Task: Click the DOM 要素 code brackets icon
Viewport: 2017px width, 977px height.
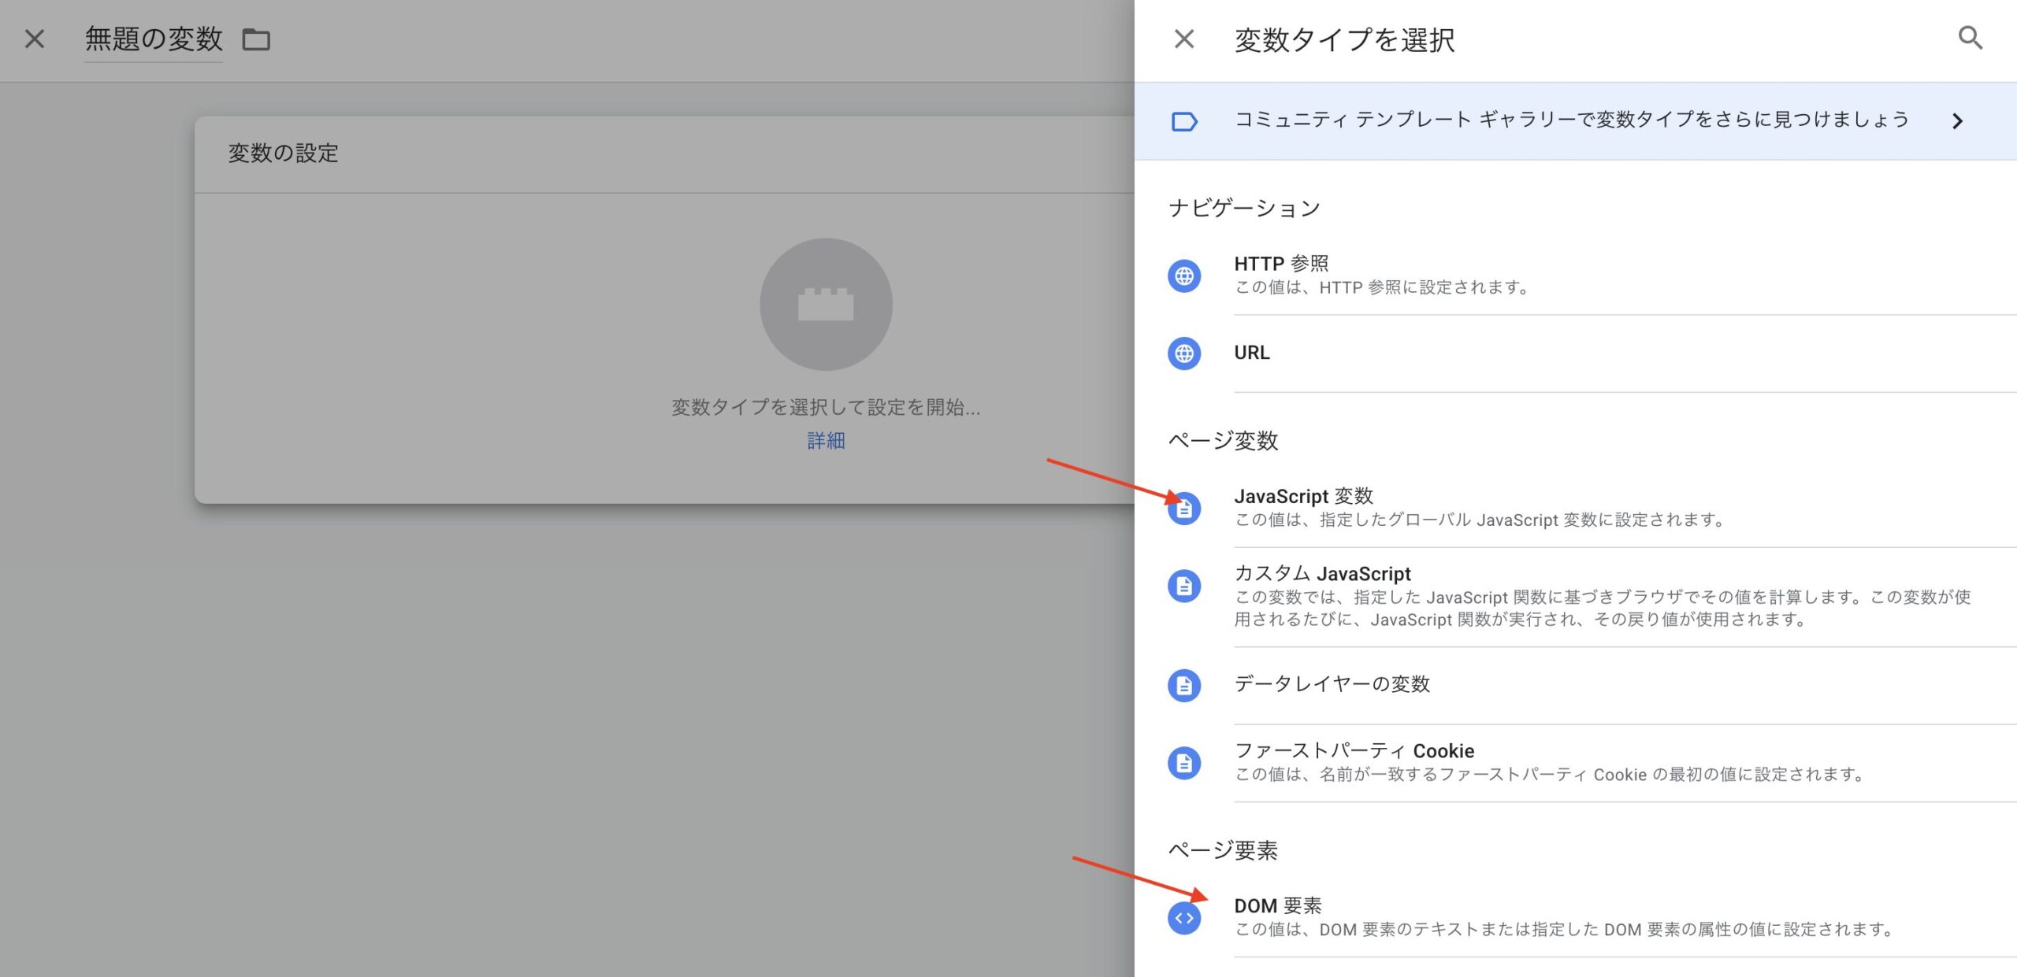Action: pos(1183,918)
